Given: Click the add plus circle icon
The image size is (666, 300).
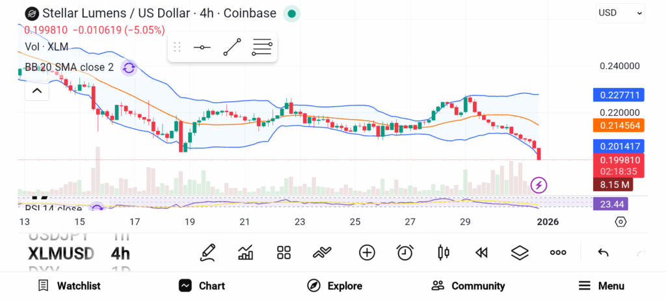Looking at the screenshot, I should click(367, 252).
